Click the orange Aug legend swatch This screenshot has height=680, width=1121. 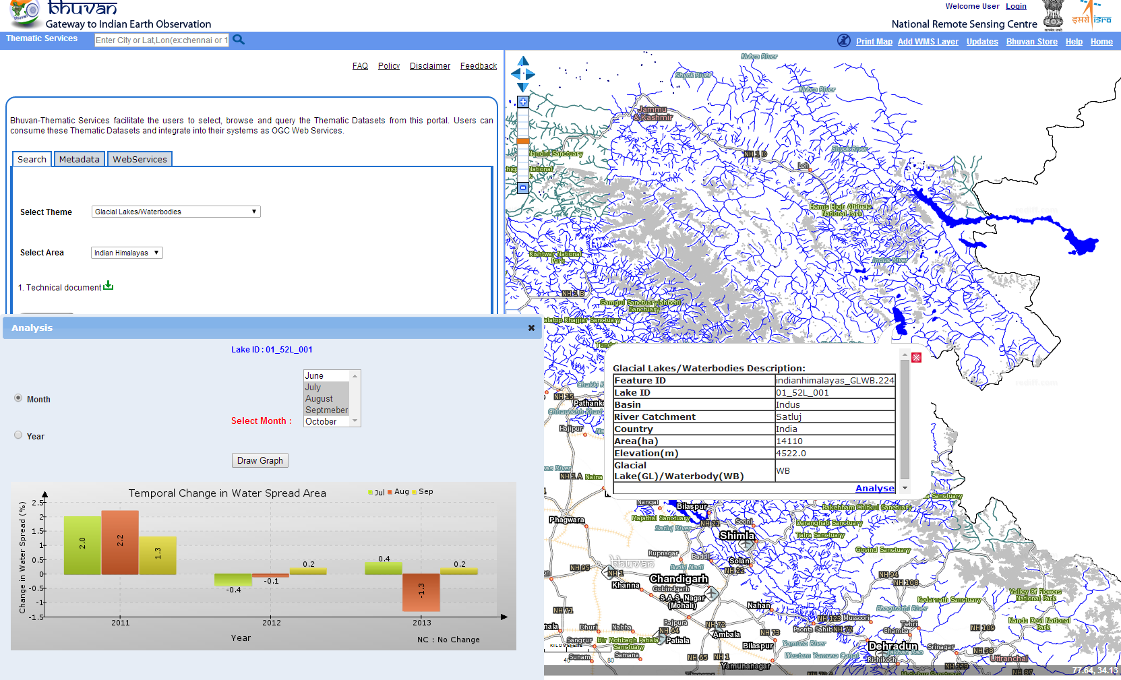tap(390, 492)
